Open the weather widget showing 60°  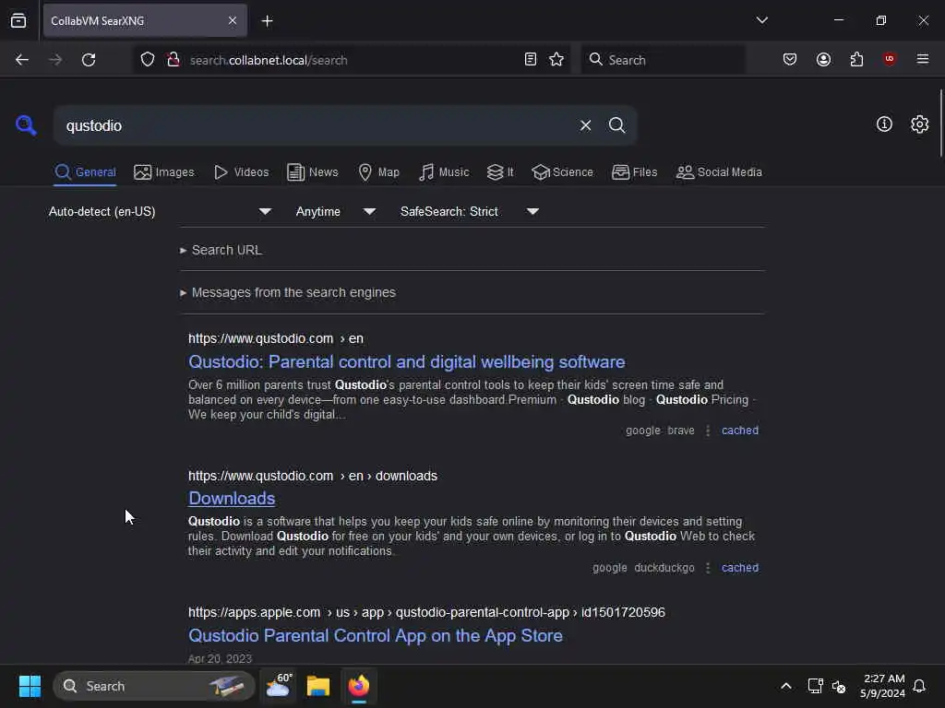(279, 686)
